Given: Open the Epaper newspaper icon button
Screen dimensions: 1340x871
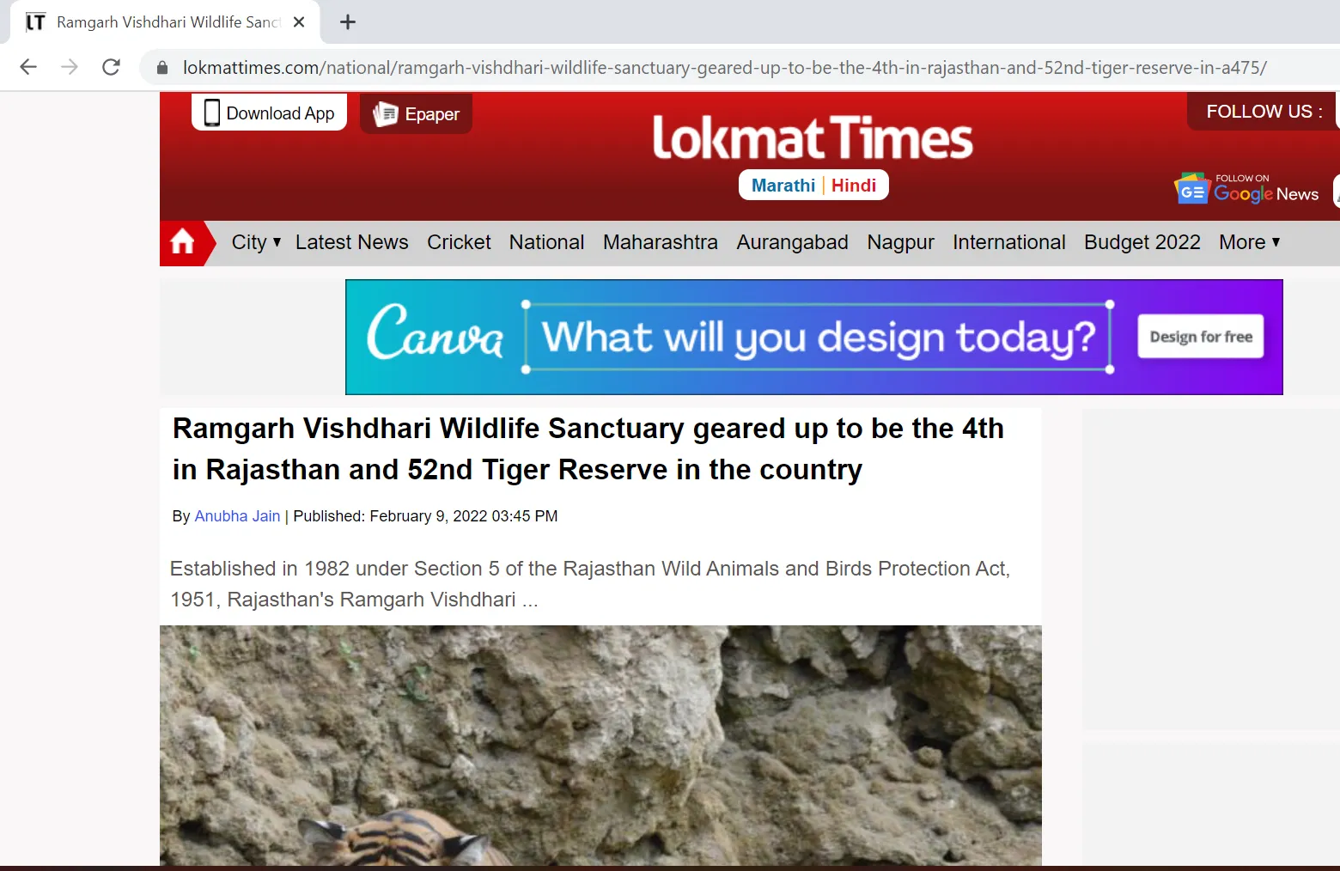Looking at the screenshot, I should click(x=416, y=113).
